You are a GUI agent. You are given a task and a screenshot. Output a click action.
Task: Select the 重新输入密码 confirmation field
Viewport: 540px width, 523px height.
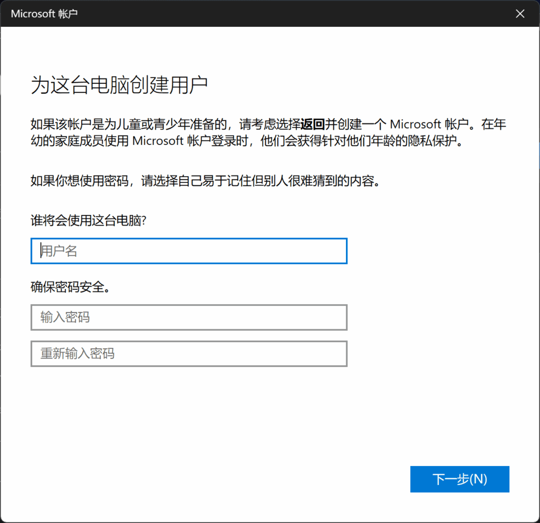(189, 353)
